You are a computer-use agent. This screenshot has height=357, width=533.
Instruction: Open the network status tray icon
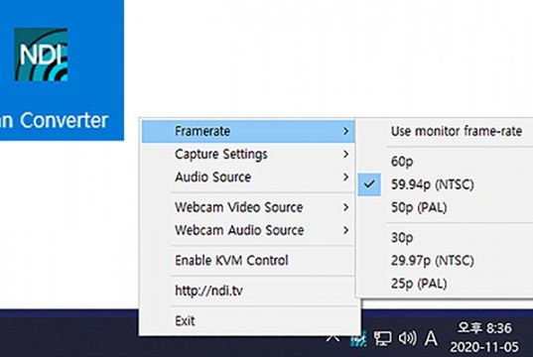coord(382,338)
